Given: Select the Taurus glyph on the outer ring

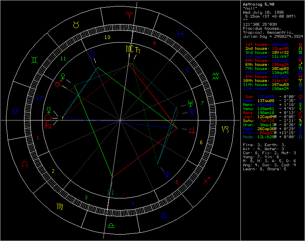Looking at the screenshot, I should click(76, 25).
